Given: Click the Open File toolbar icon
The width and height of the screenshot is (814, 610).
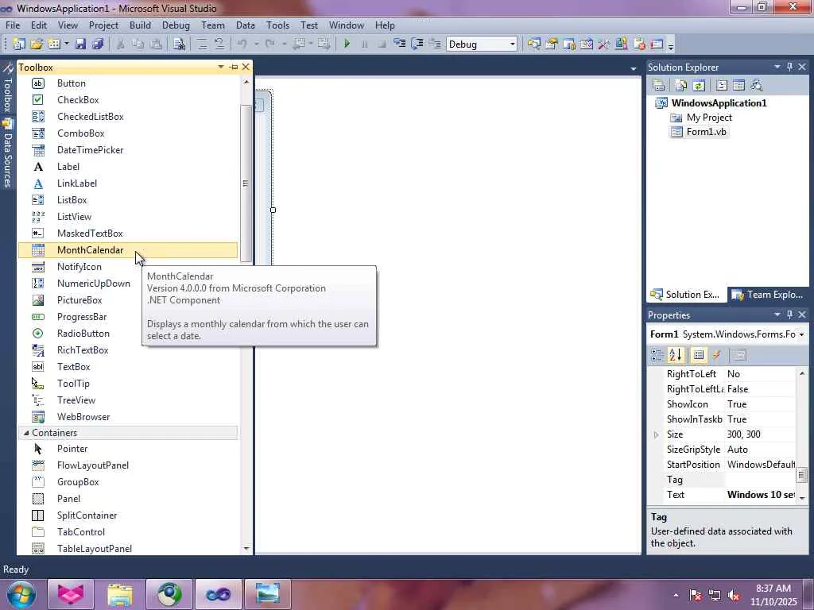Looking at the screenshot, I should pyautogui.click(x=37, y=44).
